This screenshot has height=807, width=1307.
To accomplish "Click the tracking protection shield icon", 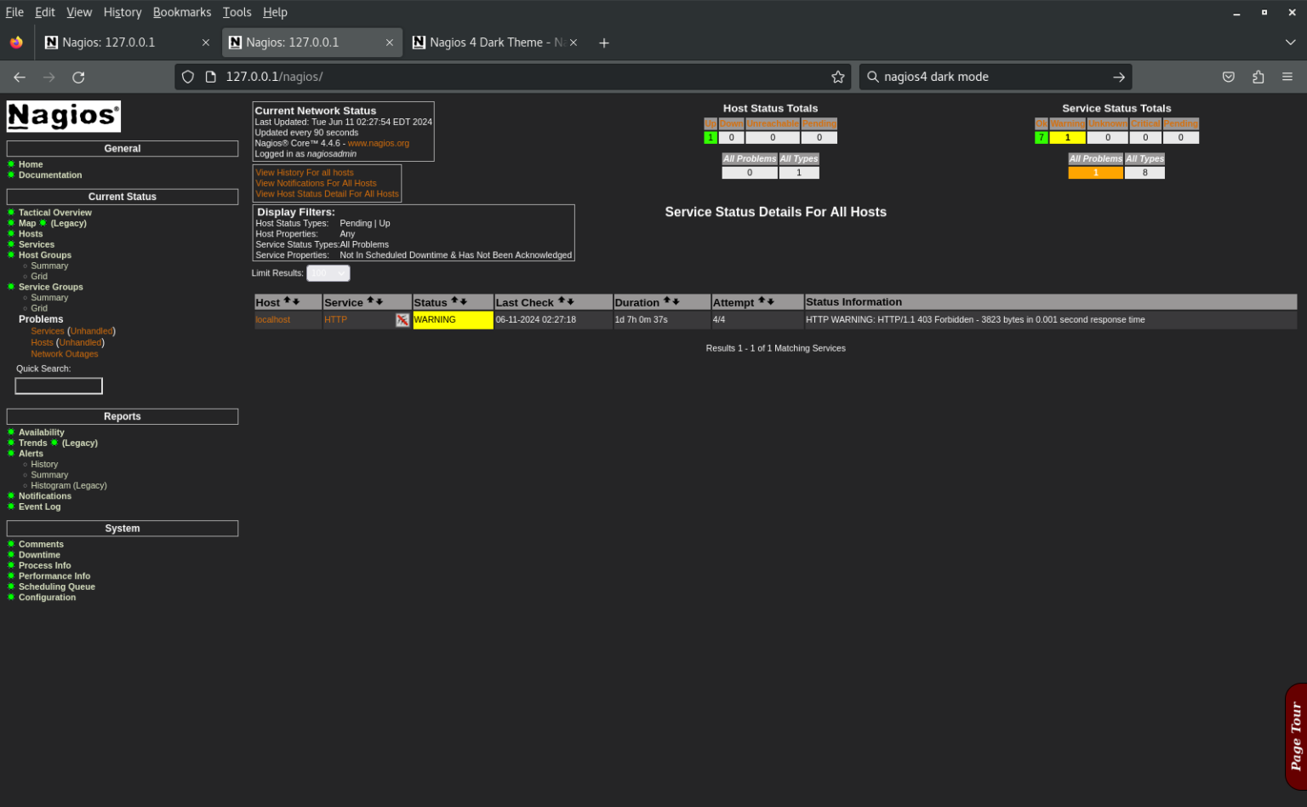I will (188, 77).
